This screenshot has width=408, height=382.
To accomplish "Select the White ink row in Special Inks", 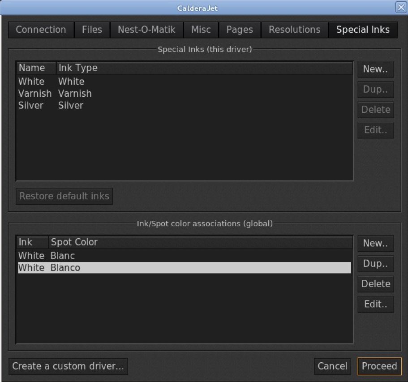I will (184, 82).
